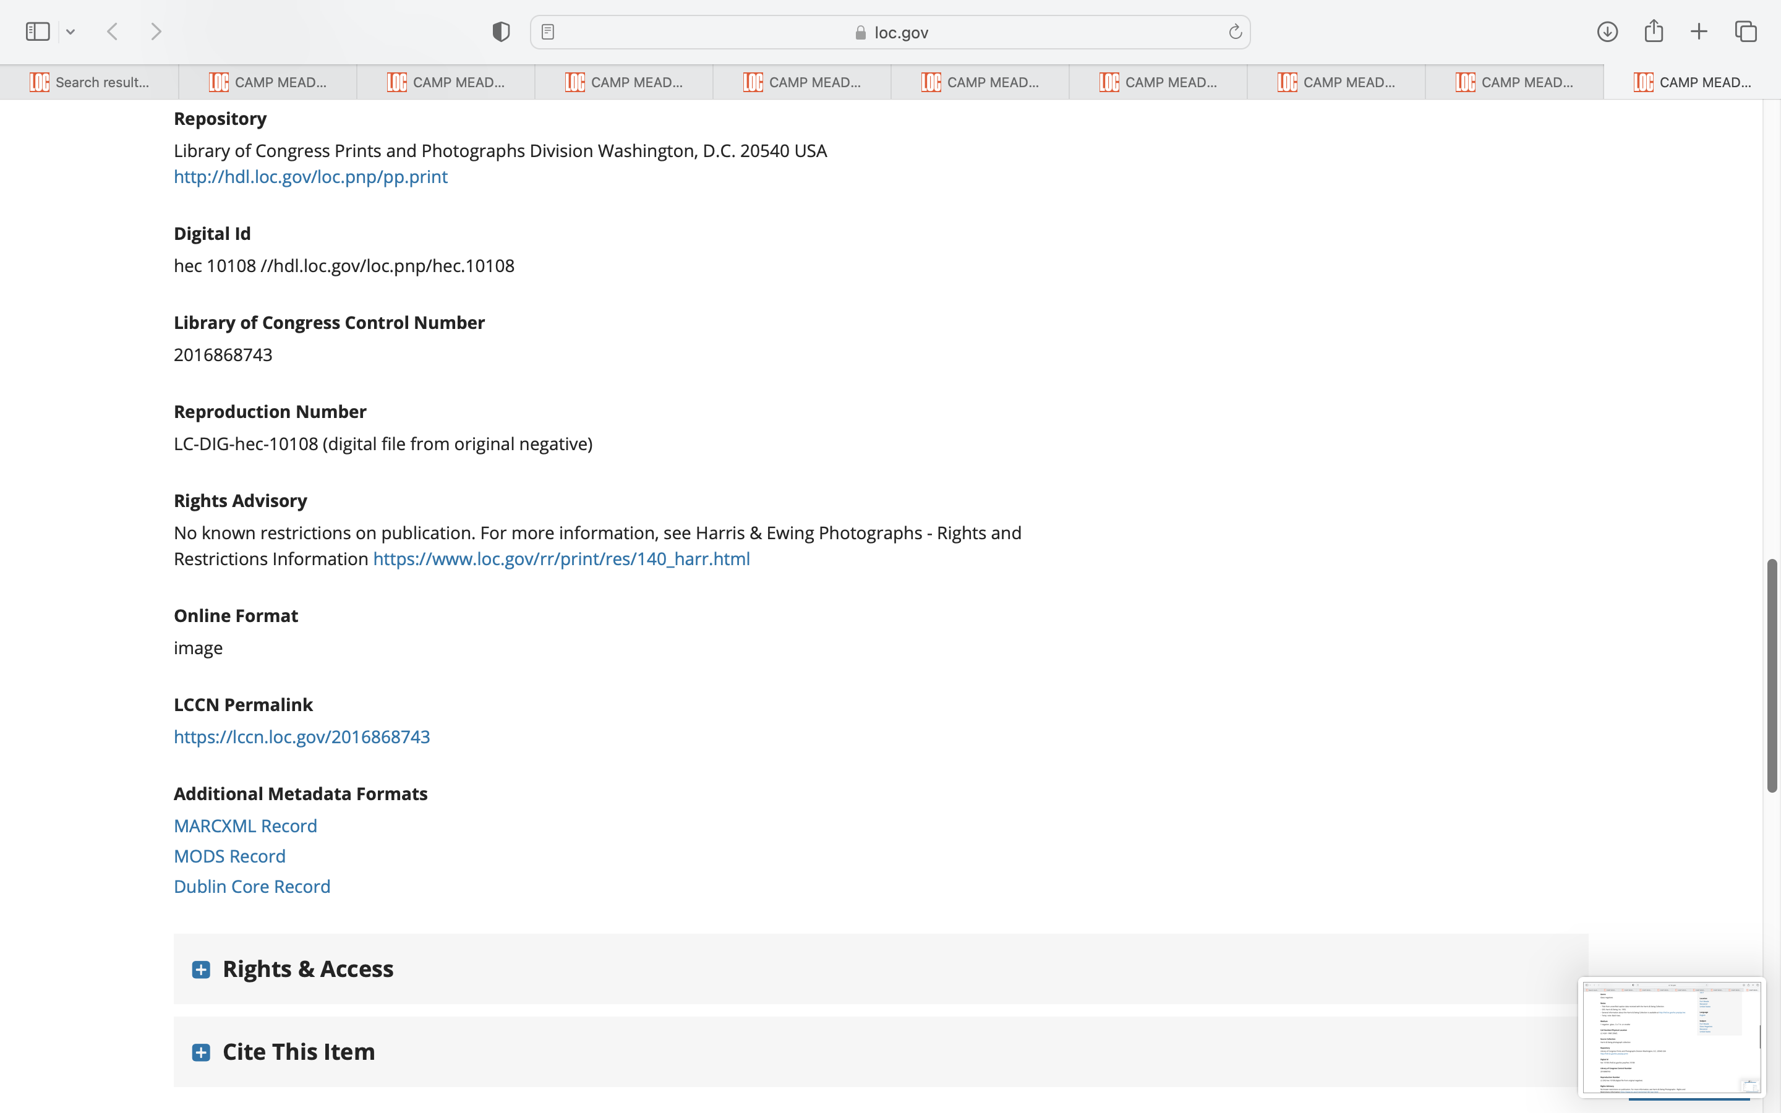
Task: Click the back navigation arrow
Action: [x=113, y=32]
